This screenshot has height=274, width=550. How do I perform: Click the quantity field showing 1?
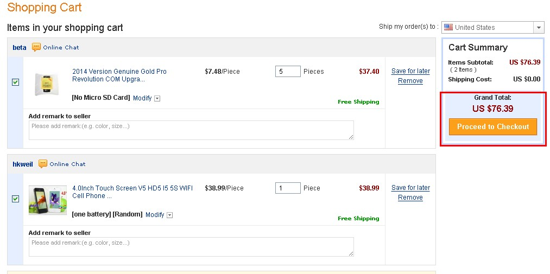[288, 188]
